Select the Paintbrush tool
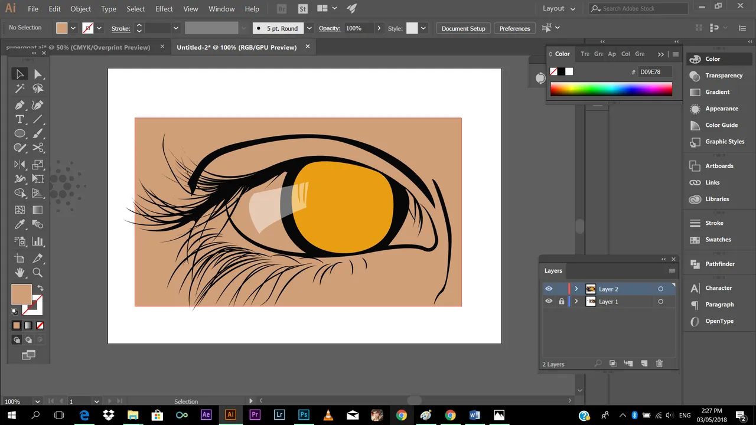Viewport: 756px width, 425px height. point(38,133)
